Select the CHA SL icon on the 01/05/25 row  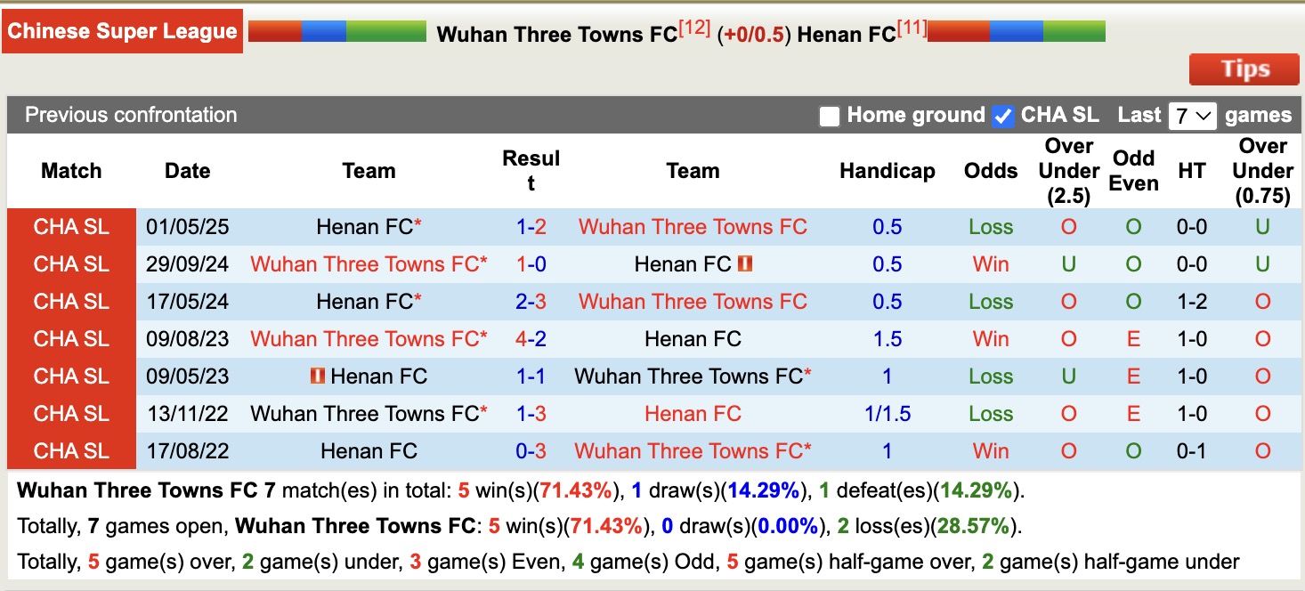coord(70,227)
